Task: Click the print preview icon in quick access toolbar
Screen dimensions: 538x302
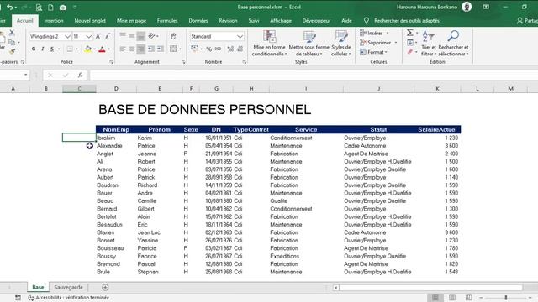Action: 39,8
